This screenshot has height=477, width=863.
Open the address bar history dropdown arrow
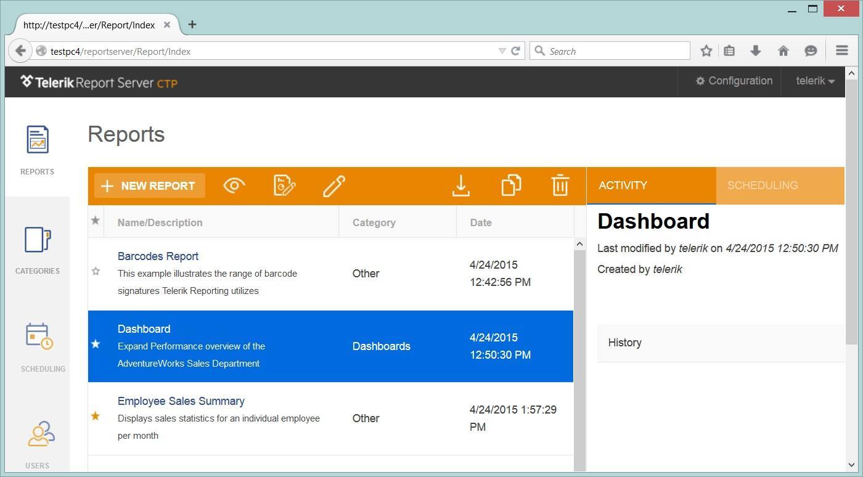(x=502, y=51)
